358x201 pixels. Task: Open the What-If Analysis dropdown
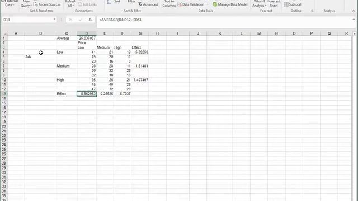(x=259, y=3)
